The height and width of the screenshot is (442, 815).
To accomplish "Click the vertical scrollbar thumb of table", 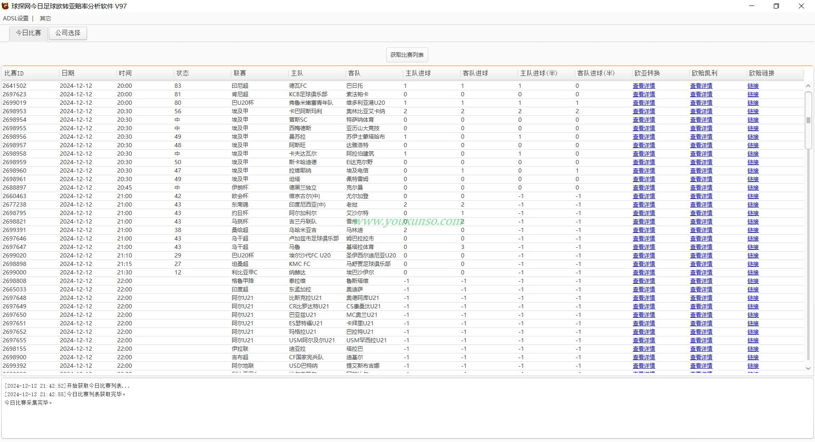I will [808, 120].
